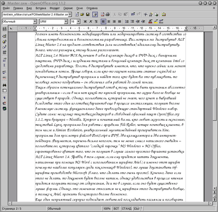Open Find and Replace binoculars
This screenshot has width=218, height=212.
[4, 85]
